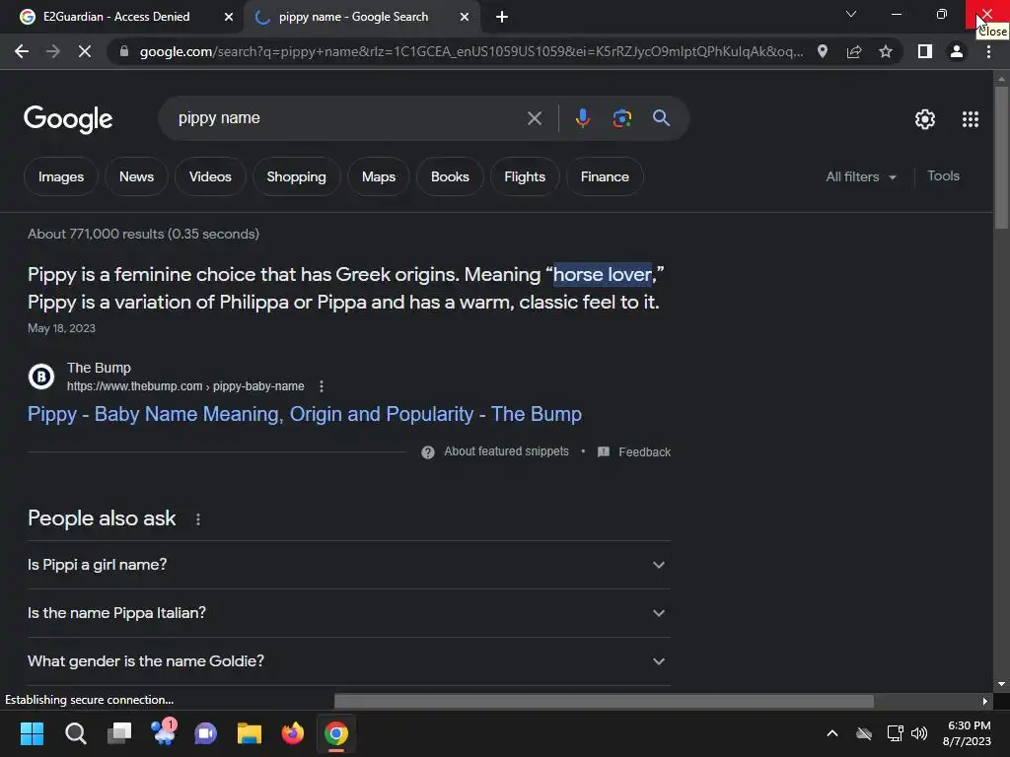Image resolution: width=1010 pixels, height=757 pixels.
Task: Focus the browser address bar
Action: pyautogui.click(x=470, y=51)
